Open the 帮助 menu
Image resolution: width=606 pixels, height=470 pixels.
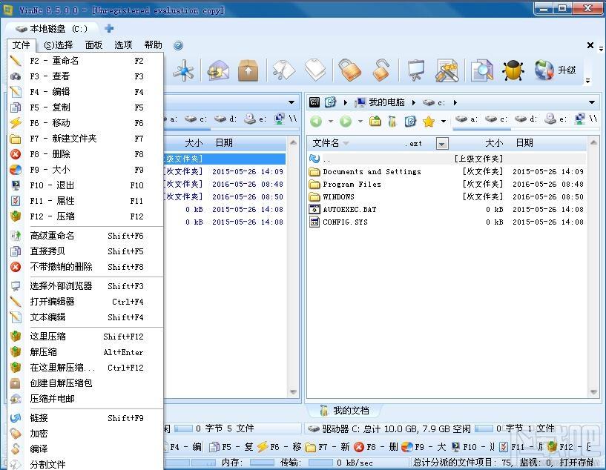click(x=153, y=45)
